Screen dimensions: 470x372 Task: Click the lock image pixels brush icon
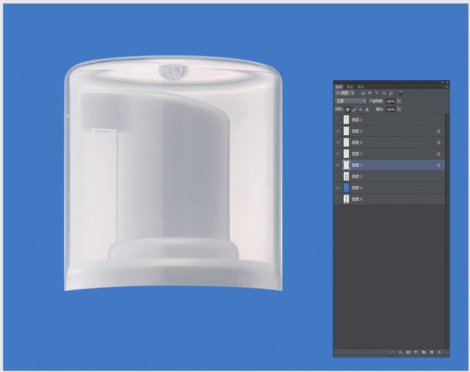pyautogui.click(x=354, y=109)
